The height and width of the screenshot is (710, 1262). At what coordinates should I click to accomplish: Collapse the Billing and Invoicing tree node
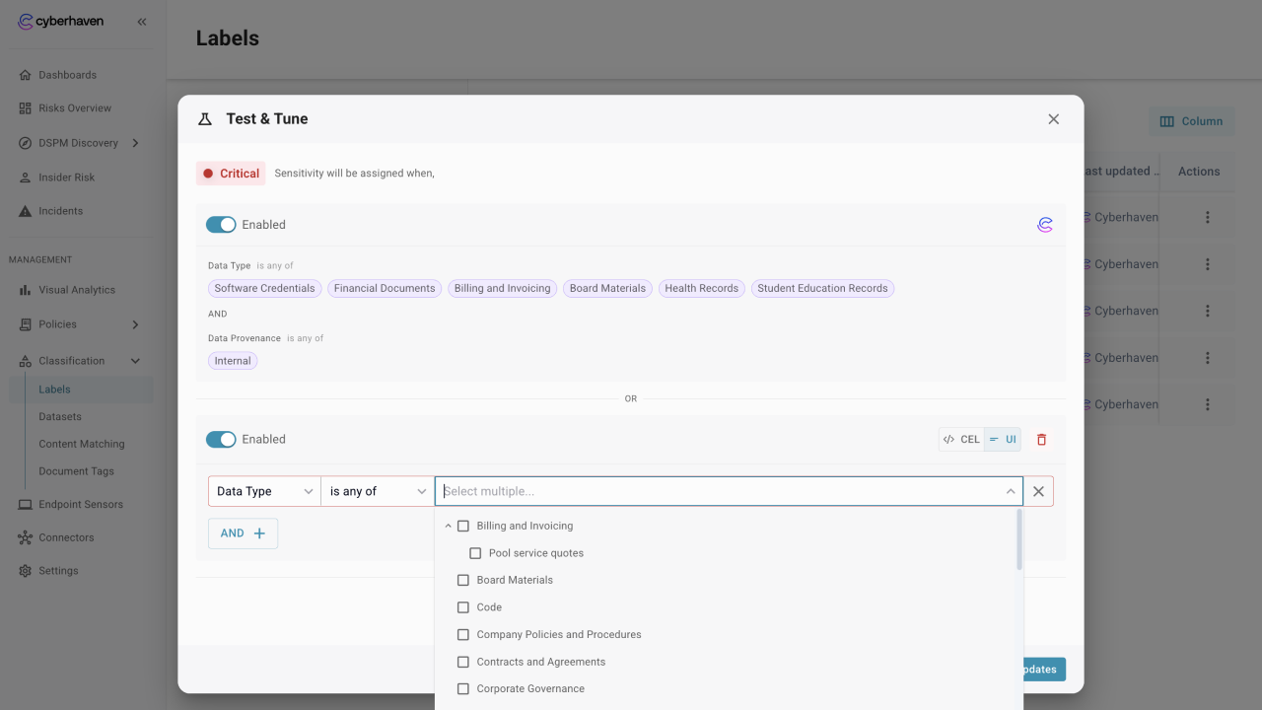[x=448, y=527]
